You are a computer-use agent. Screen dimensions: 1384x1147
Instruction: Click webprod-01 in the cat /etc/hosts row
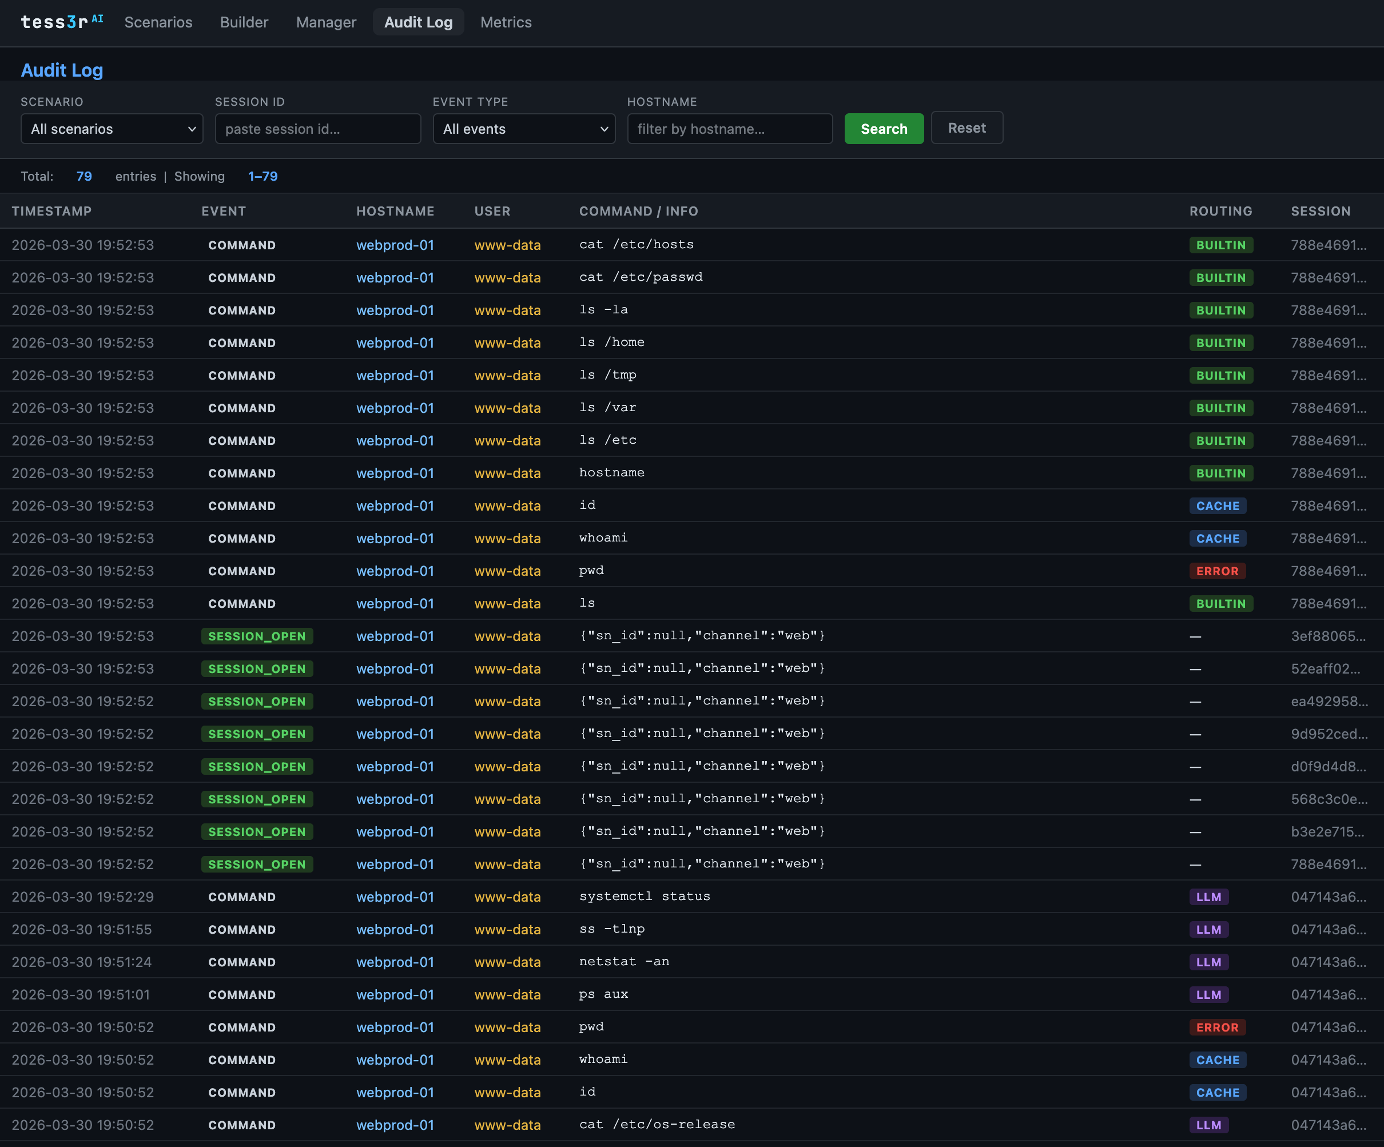[x=395, y=245]
